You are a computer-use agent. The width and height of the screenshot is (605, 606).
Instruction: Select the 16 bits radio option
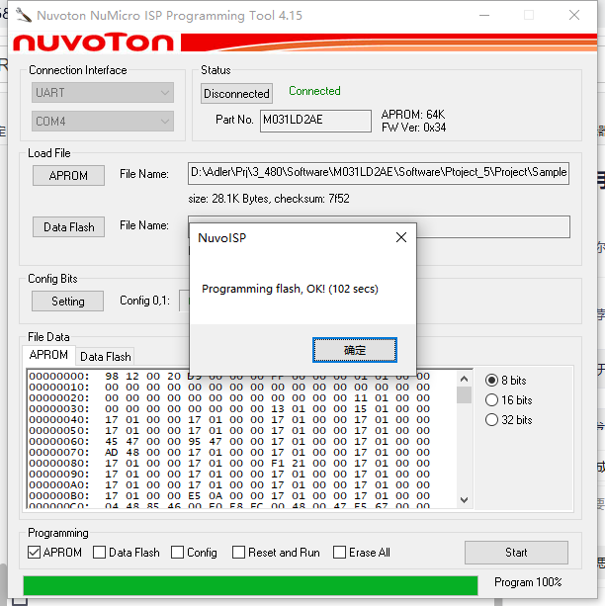pyautogui.click(x=508, y=400)
